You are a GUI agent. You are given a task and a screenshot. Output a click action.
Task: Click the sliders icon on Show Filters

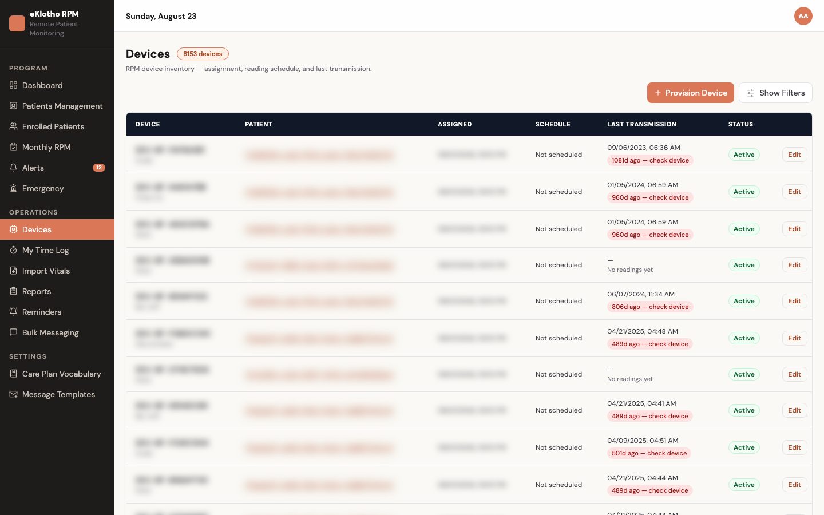[x=750, y=93]
